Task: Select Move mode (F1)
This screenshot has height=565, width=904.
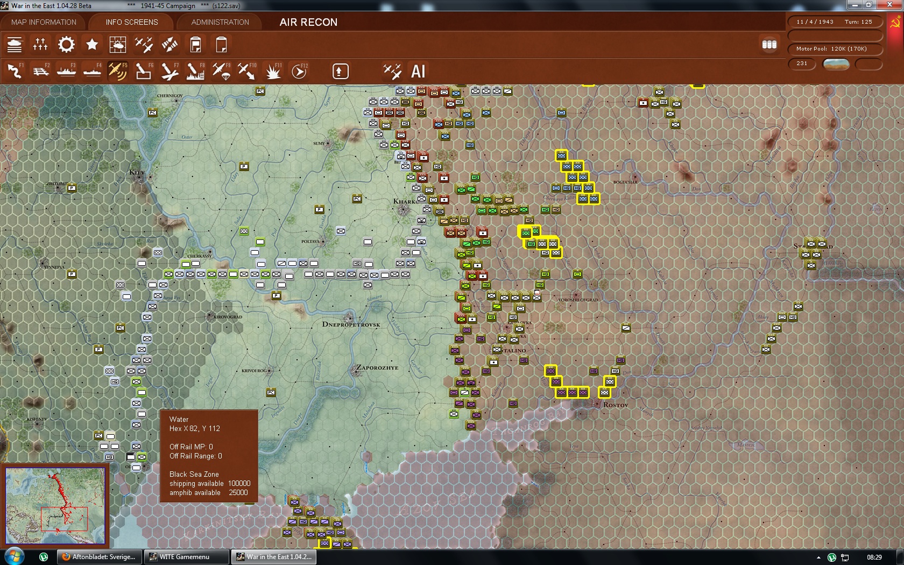Action: pyautogui.click(x=15, y=71)
